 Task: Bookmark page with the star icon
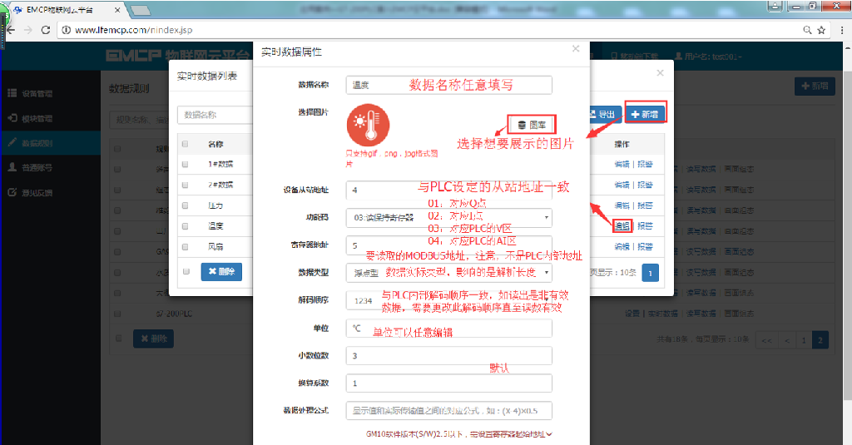click(x=821, y=30)
